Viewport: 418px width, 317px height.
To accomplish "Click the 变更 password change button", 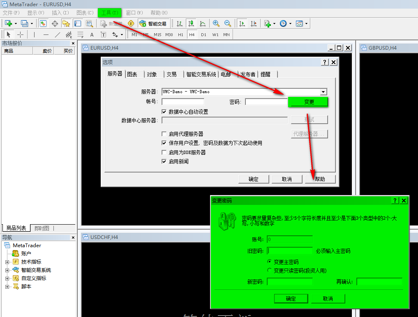I will point(308,102).
